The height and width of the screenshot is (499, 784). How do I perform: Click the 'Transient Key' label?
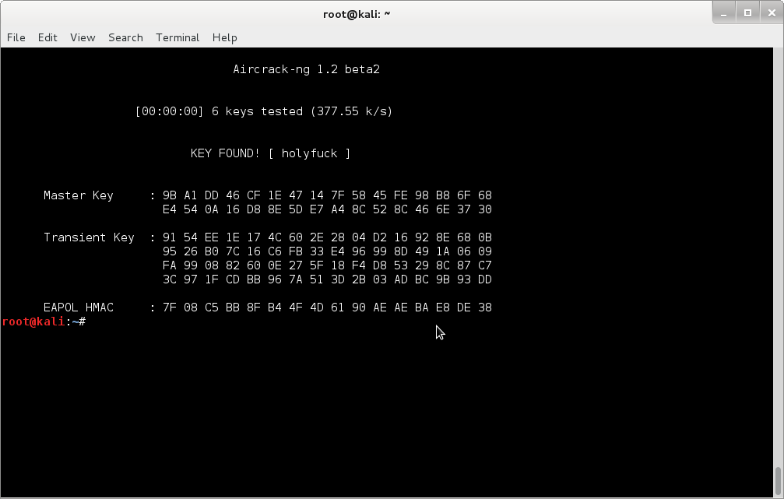click(89, 237)
